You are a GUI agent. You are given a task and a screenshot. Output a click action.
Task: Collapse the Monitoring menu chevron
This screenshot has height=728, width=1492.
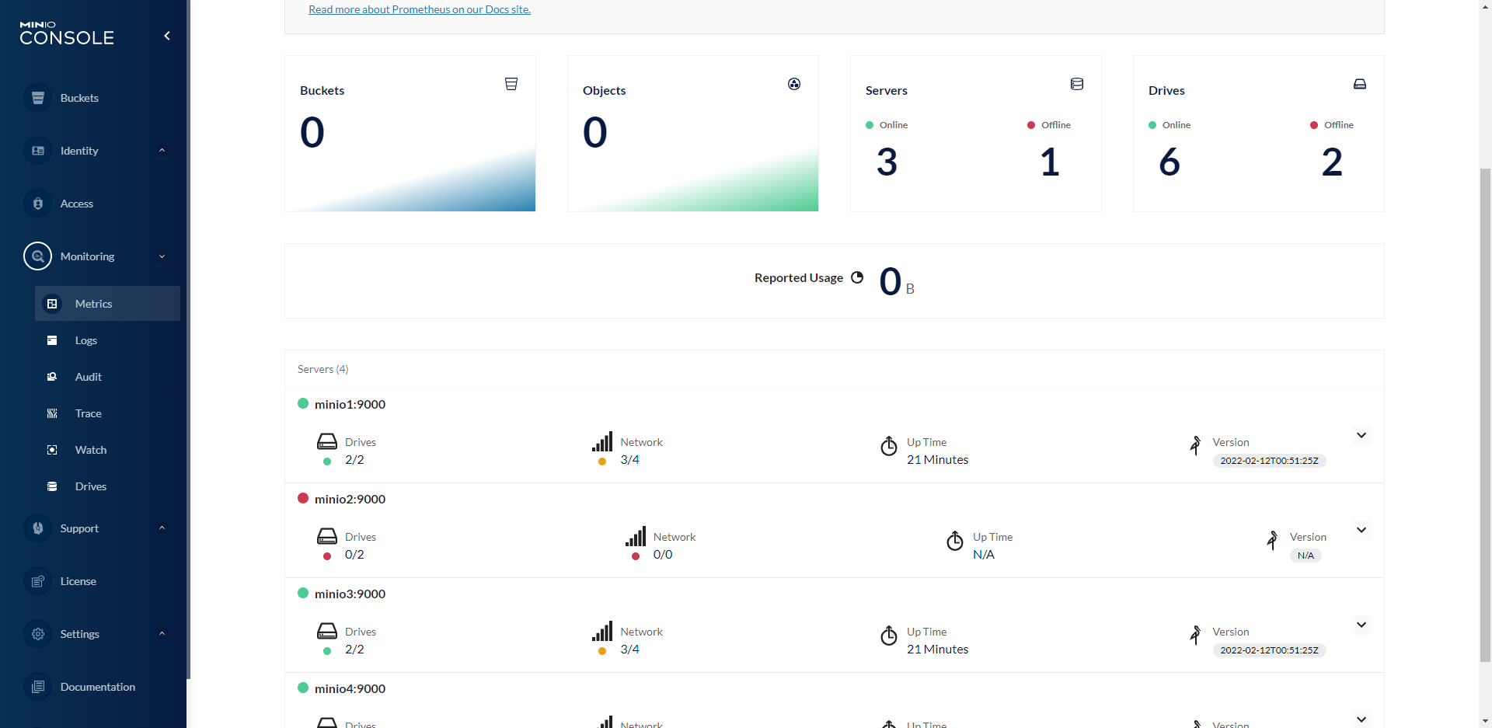(162, 256)
